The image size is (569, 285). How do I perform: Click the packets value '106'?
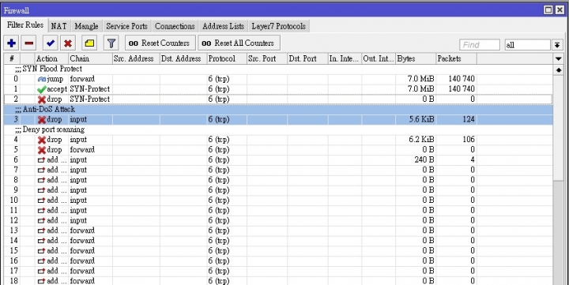tap(469, 140)
